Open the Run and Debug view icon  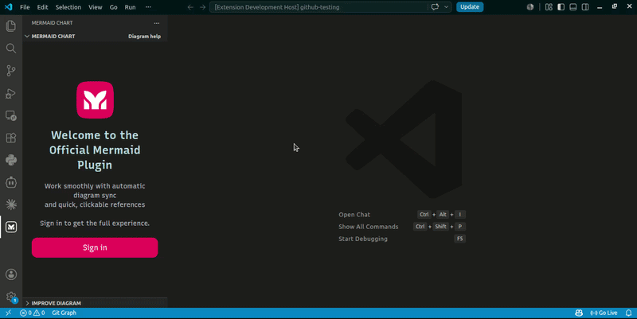(11, 93)
